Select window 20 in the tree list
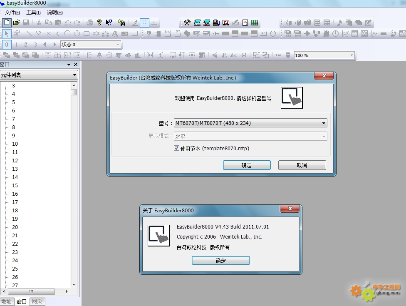The width and height of the screenshot is (406, 306). tap(15, 227)
